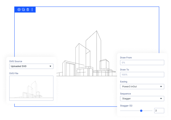Open the Easing dropdown
Viewport: 171px width, 120px height.
pos(142,86)
